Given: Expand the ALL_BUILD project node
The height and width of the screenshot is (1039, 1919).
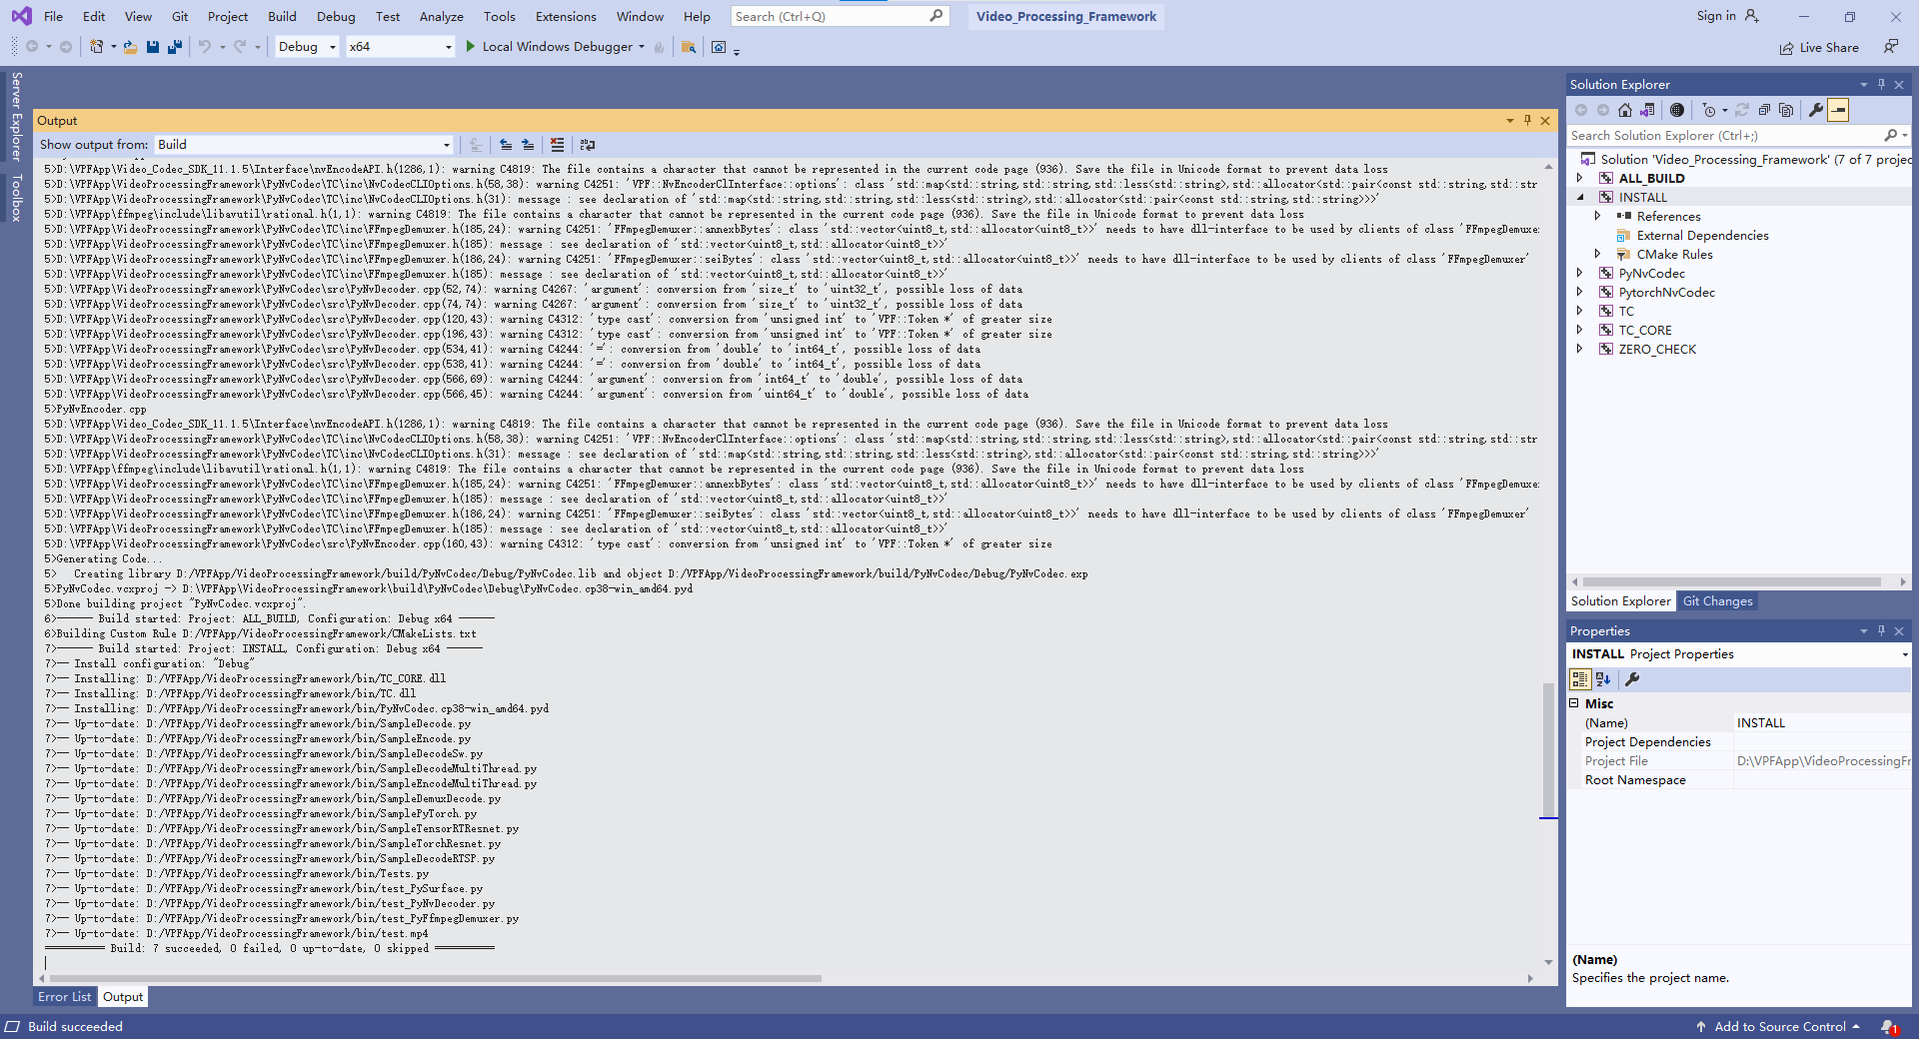Looking at the screenshot, I should [x=1580, y=178].
